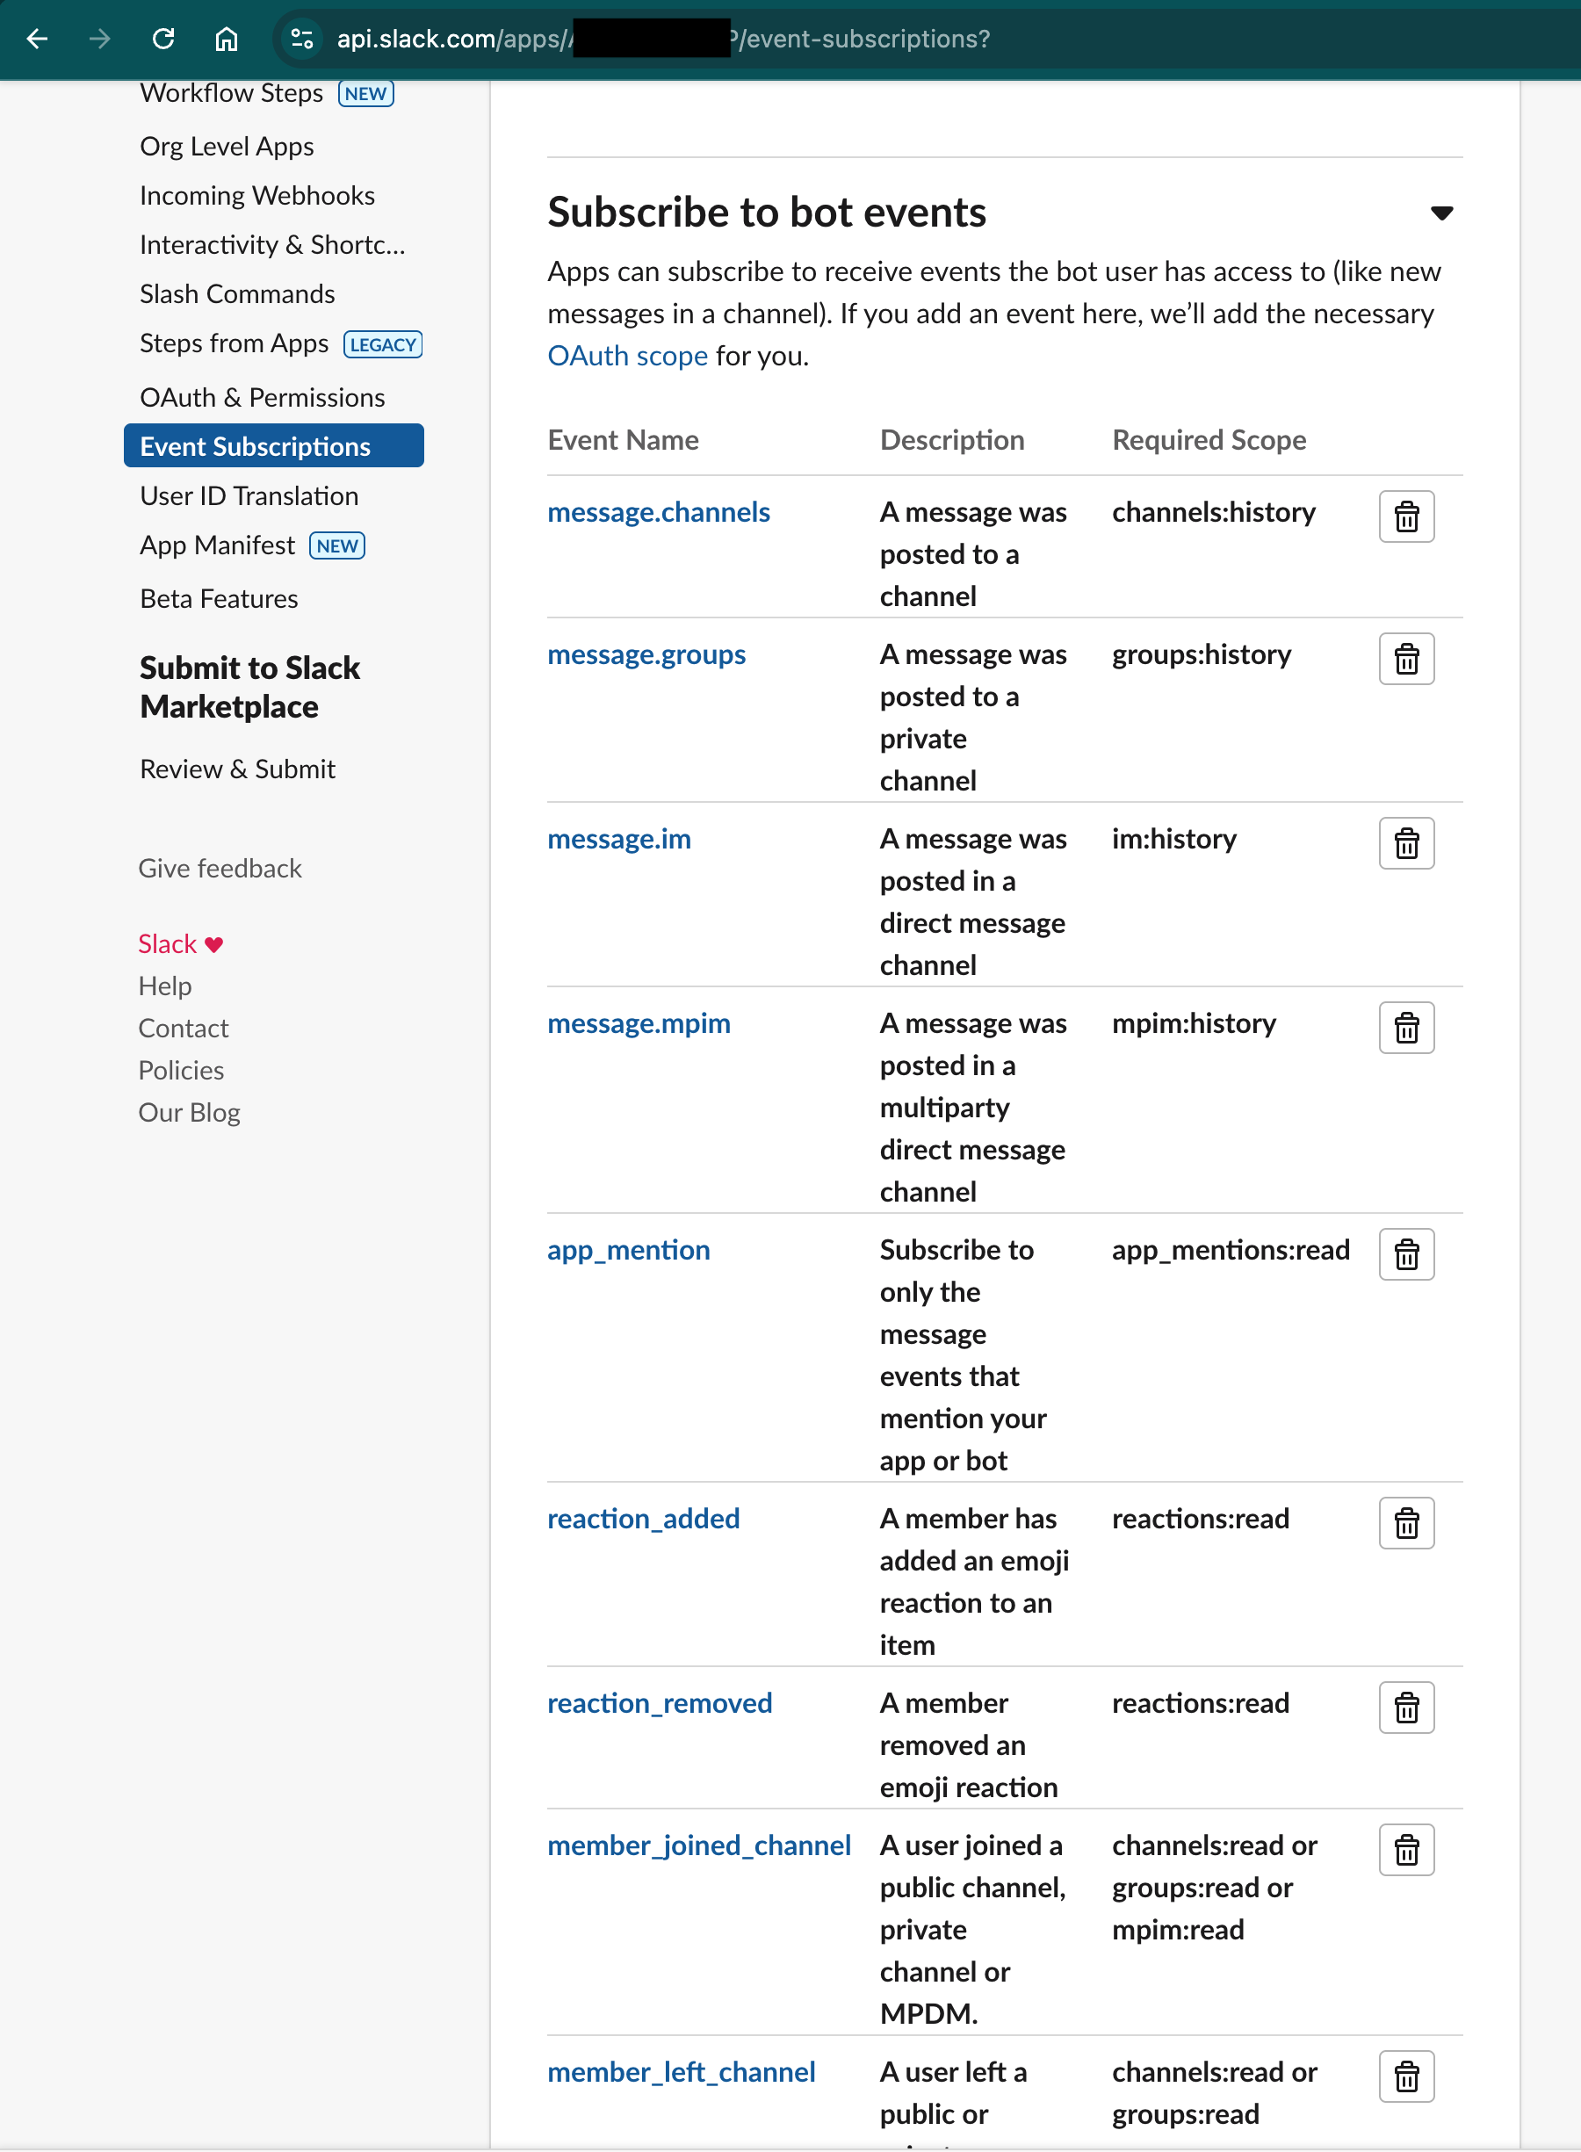
Task: Open OAuth & Permissions settings
Action: [x=263, y=396]
